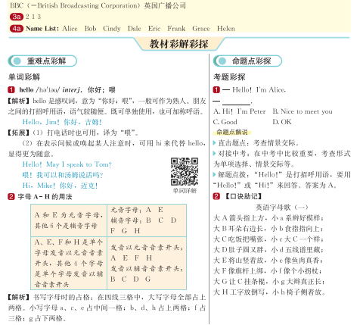This screenshot has height=325, width=360.
Task: Click the triangle bullet before 对接中考
Action: pyautogui.click(x=215, y=154)
